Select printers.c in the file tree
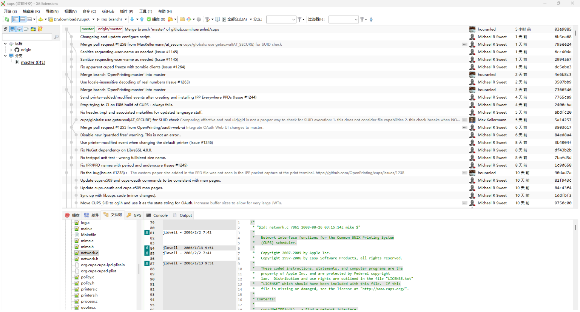The image size is (580, 312). (89, 289)
